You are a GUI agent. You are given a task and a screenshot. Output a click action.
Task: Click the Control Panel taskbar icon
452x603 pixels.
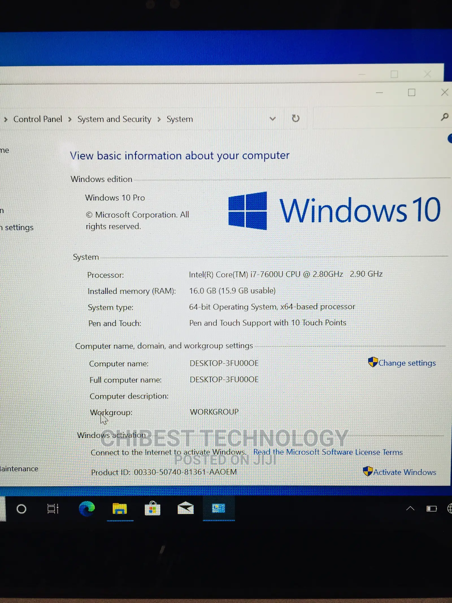pyautogui.click(x=218, y=509)
